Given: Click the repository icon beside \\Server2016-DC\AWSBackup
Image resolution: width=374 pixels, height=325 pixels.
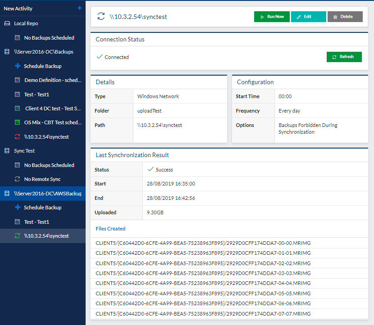Looking at the screenshot, I should point(7,194).
